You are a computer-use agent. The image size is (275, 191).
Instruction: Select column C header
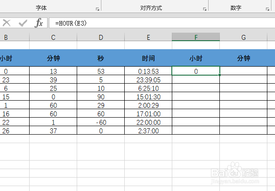tap(53, 37)
